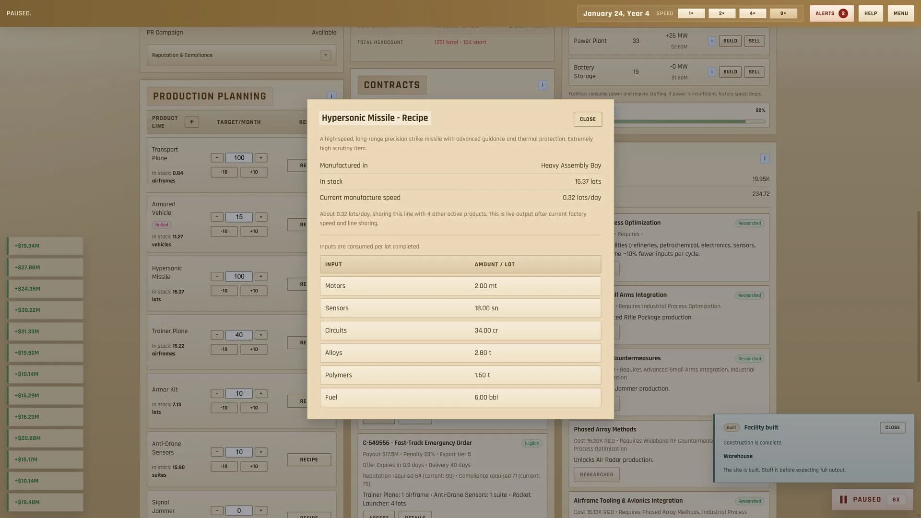Select the Fuel input row
Image resolution: width=921 pixels, height=518 pixels.
[x=460, y=397]
